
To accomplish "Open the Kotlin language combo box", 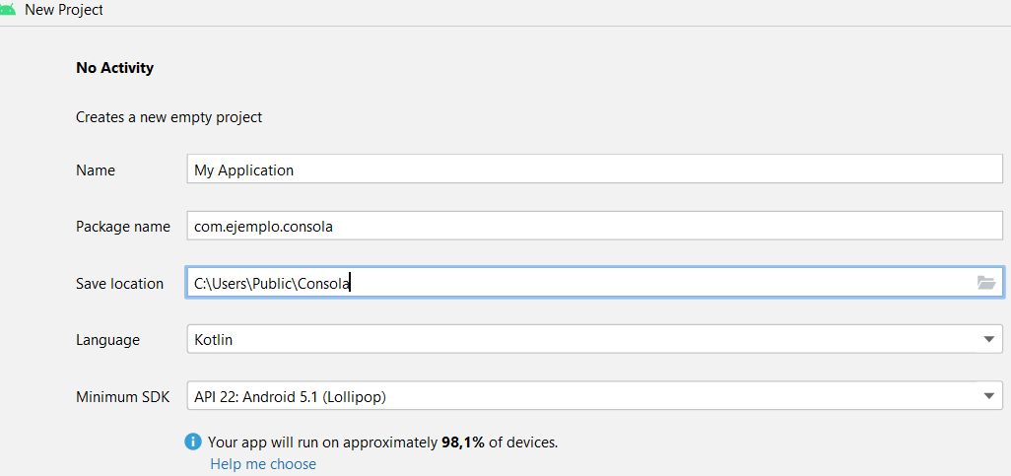I will [x=581, y=340].
